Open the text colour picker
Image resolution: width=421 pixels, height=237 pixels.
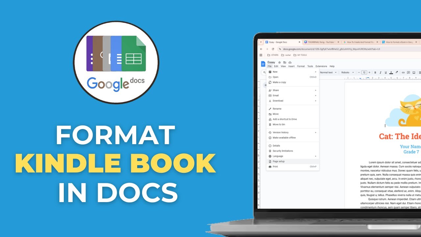click(391, 72)
